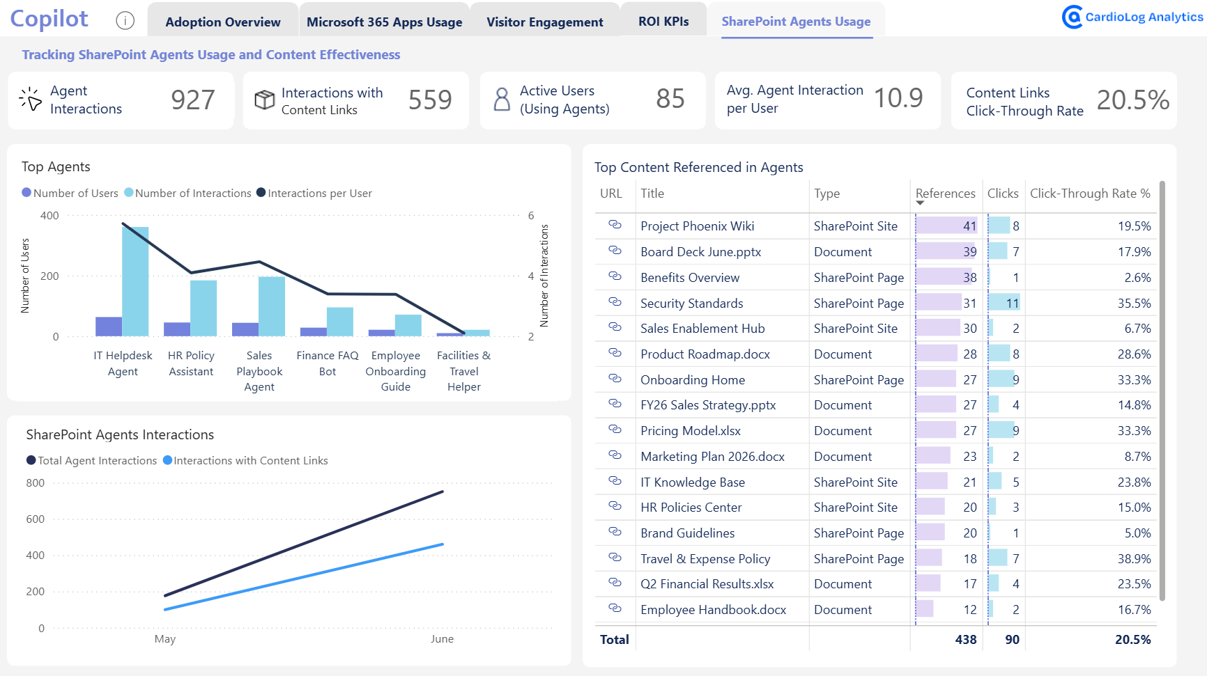This screenshot has width=1207, height=676.
Task: Click the info icon beside Copilot title
Action: click(125, 21)
